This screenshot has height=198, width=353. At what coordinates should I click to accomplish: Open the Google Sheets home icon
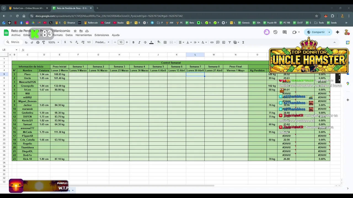coord(6,33)
